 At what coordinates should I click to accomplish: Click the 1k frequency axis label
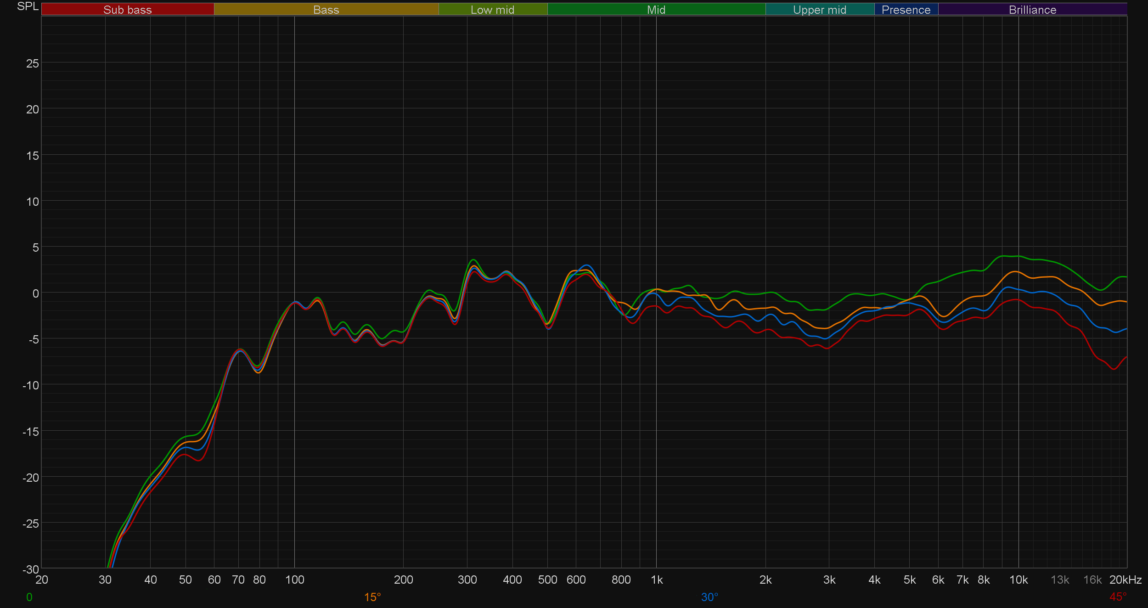(x=657, y=580)
